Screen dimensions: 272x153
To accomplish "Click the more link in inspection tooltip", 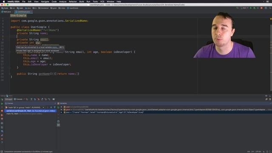I will click(55, 47).
